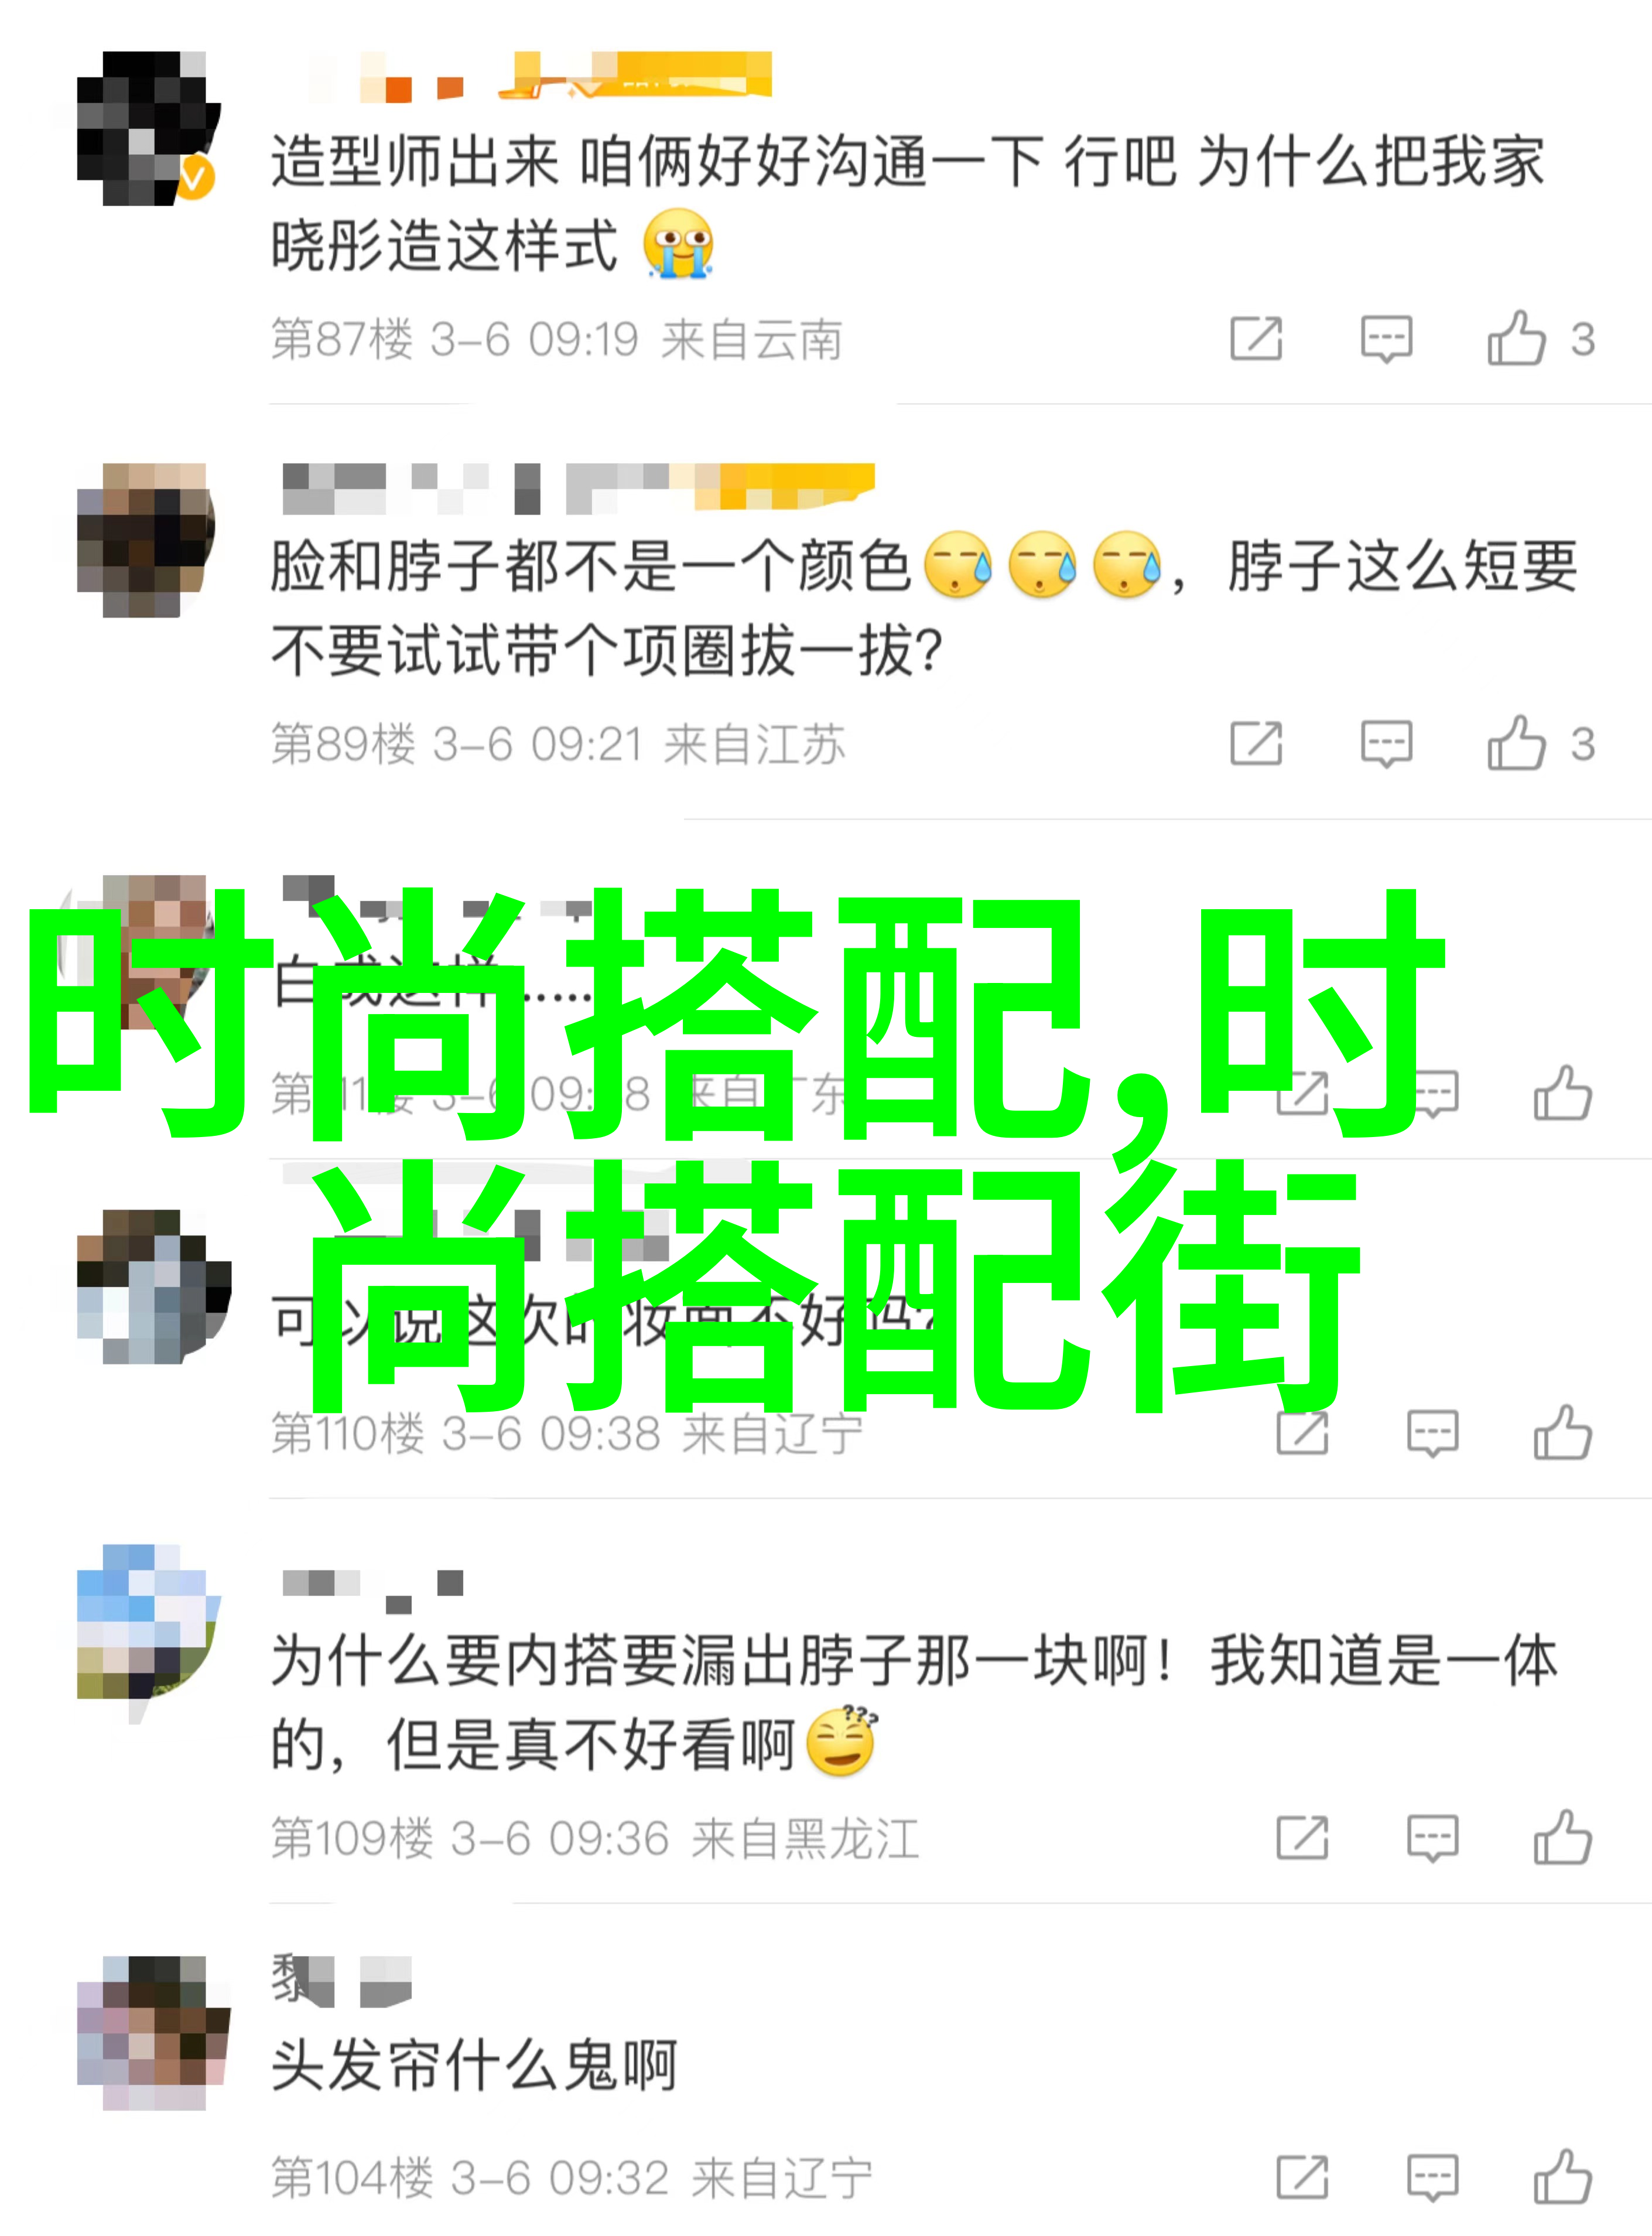
Task: Reply to the 第104楼 comment
Action: tap(1433, 2177)
